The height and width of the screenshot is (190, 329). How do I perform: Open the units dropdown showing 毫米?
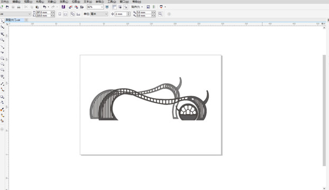click(x=99, y=14)
